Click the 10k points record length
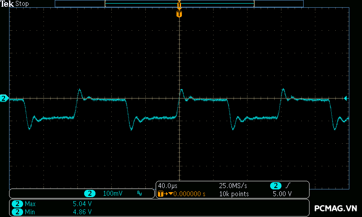 click(x=234, y=194)
